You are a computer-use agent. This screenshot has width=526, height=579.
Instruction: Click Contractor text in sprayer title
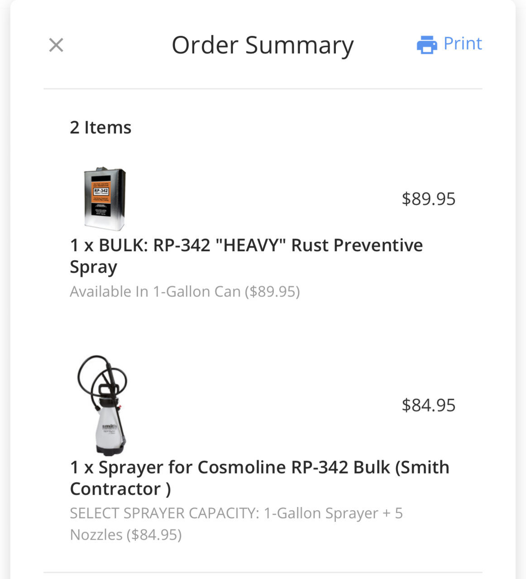tap(115, 489)
